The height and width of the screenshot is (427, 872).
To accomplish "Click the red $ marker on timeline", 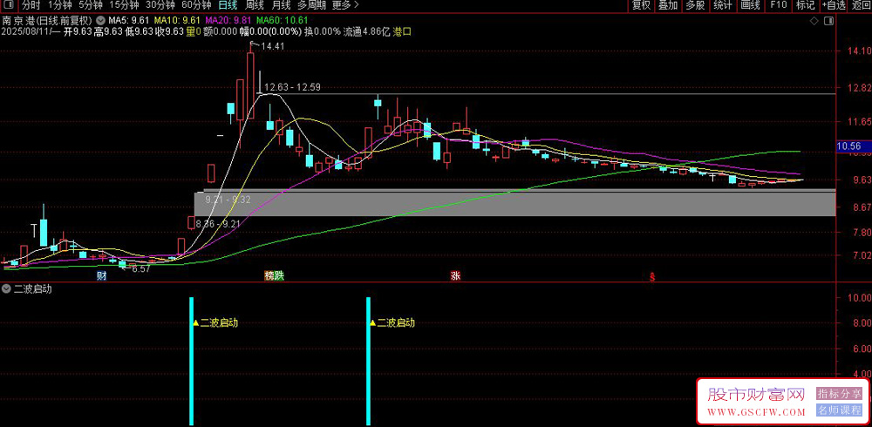I will pos(651,276).
